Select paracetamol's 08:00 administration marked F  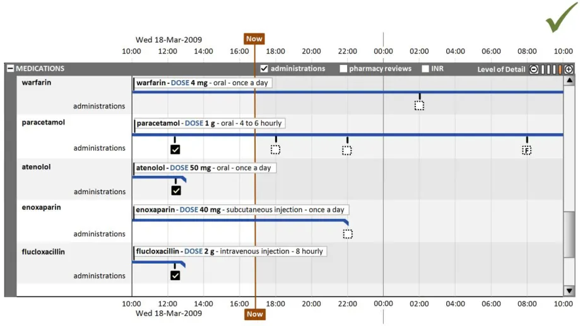(x=526, y=150)
